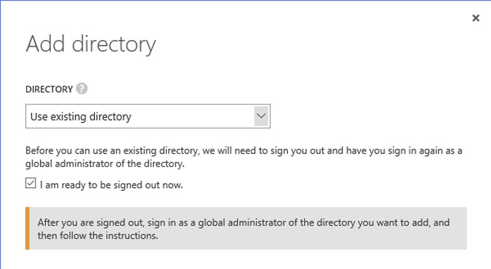Expand the directory dropdown chevron arrow

click(x=261, y=116)
